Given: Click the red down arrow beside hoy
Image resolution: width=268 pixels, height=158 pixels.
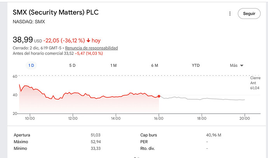Looking at the screenshot, I should pos(89,40).
